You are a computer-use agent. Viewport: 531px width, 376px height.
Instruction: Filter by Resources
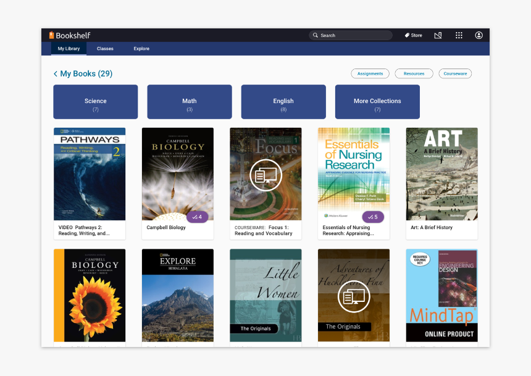pyautogui.click(x=414, y=73)
